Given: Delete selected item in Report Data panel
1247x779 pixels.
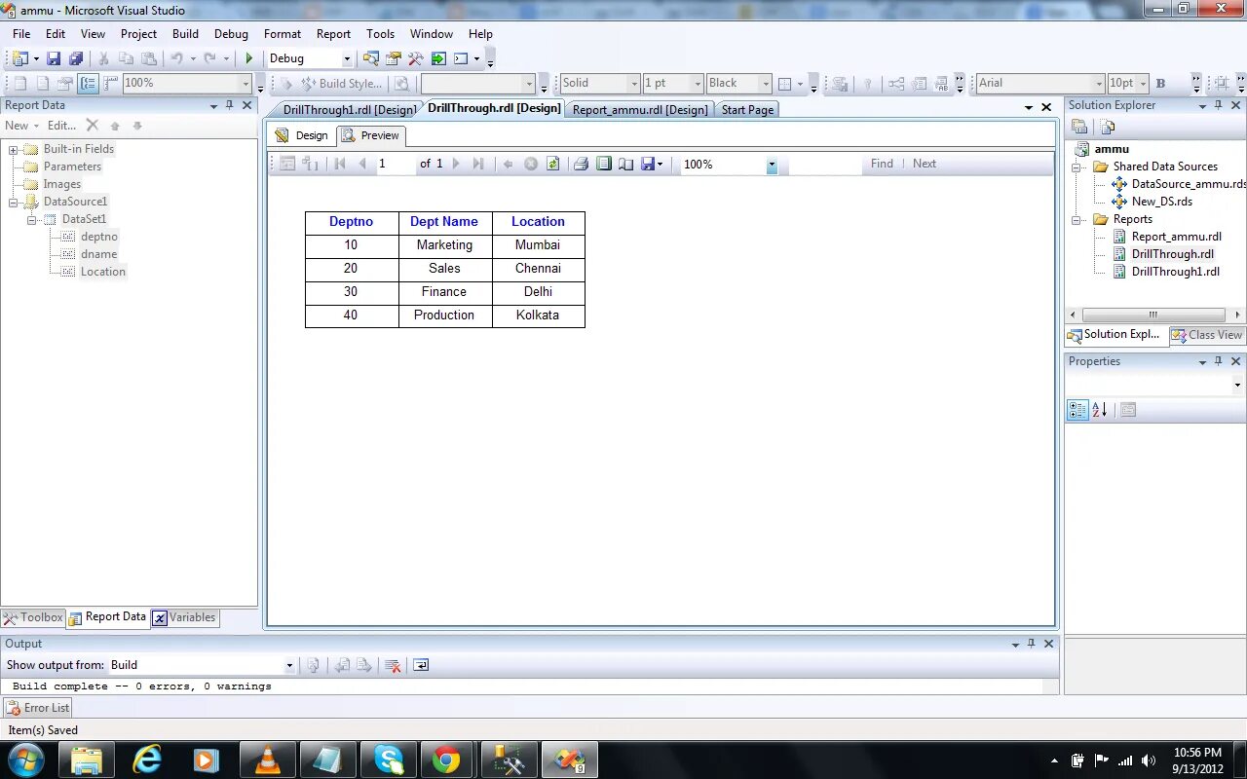Looking at the screenshot, I should coord(92,125).
